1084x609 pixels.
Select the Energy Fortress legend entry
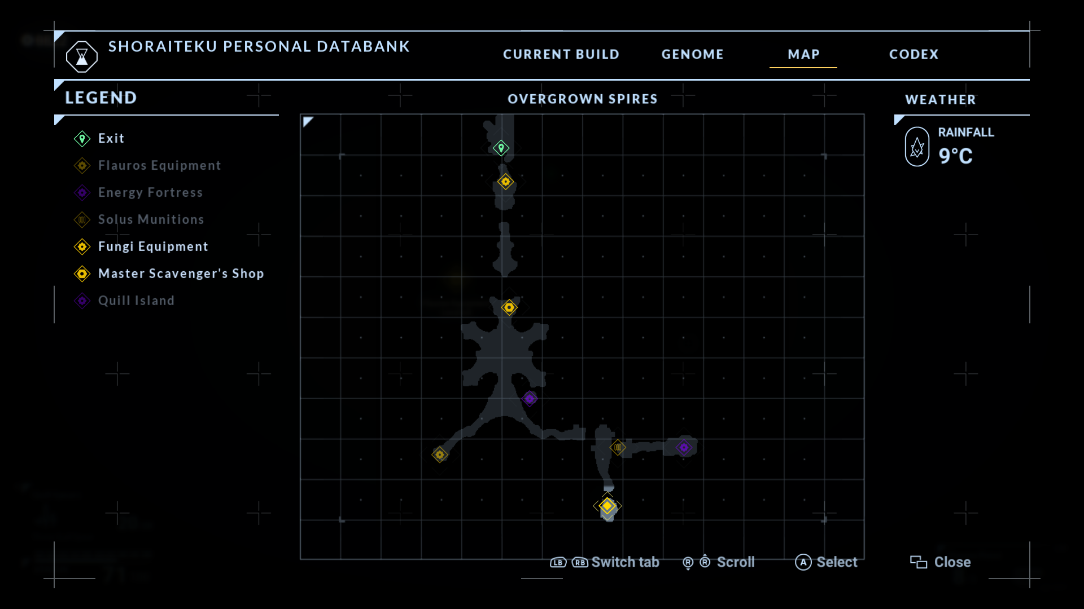click(138, 192)
